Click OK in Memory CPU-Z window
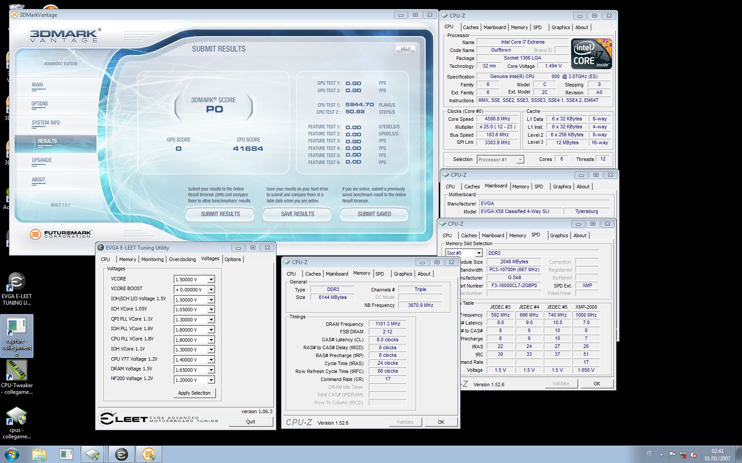 (x=441, y=422)
